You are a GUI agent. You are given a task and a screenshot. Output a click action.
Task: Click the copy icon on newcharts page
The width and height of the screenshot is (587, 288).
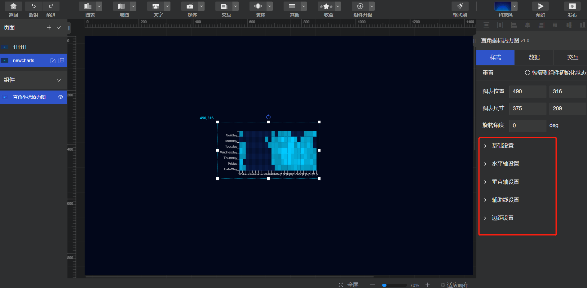click(61, 60)
